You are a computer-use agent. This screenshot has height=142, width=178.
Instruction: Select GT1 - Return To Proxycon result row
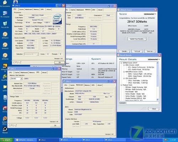[141, 67]
